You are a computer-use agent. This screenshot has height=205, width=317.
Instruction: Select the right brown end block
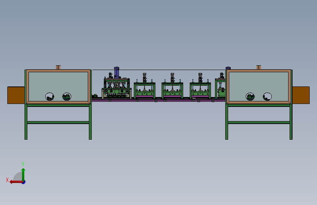tap(301, 95)
